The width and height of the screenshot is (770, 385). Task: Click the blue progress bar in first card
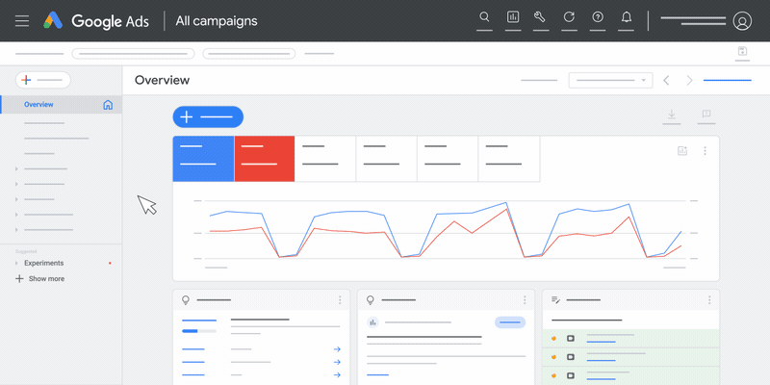point(199,331)
